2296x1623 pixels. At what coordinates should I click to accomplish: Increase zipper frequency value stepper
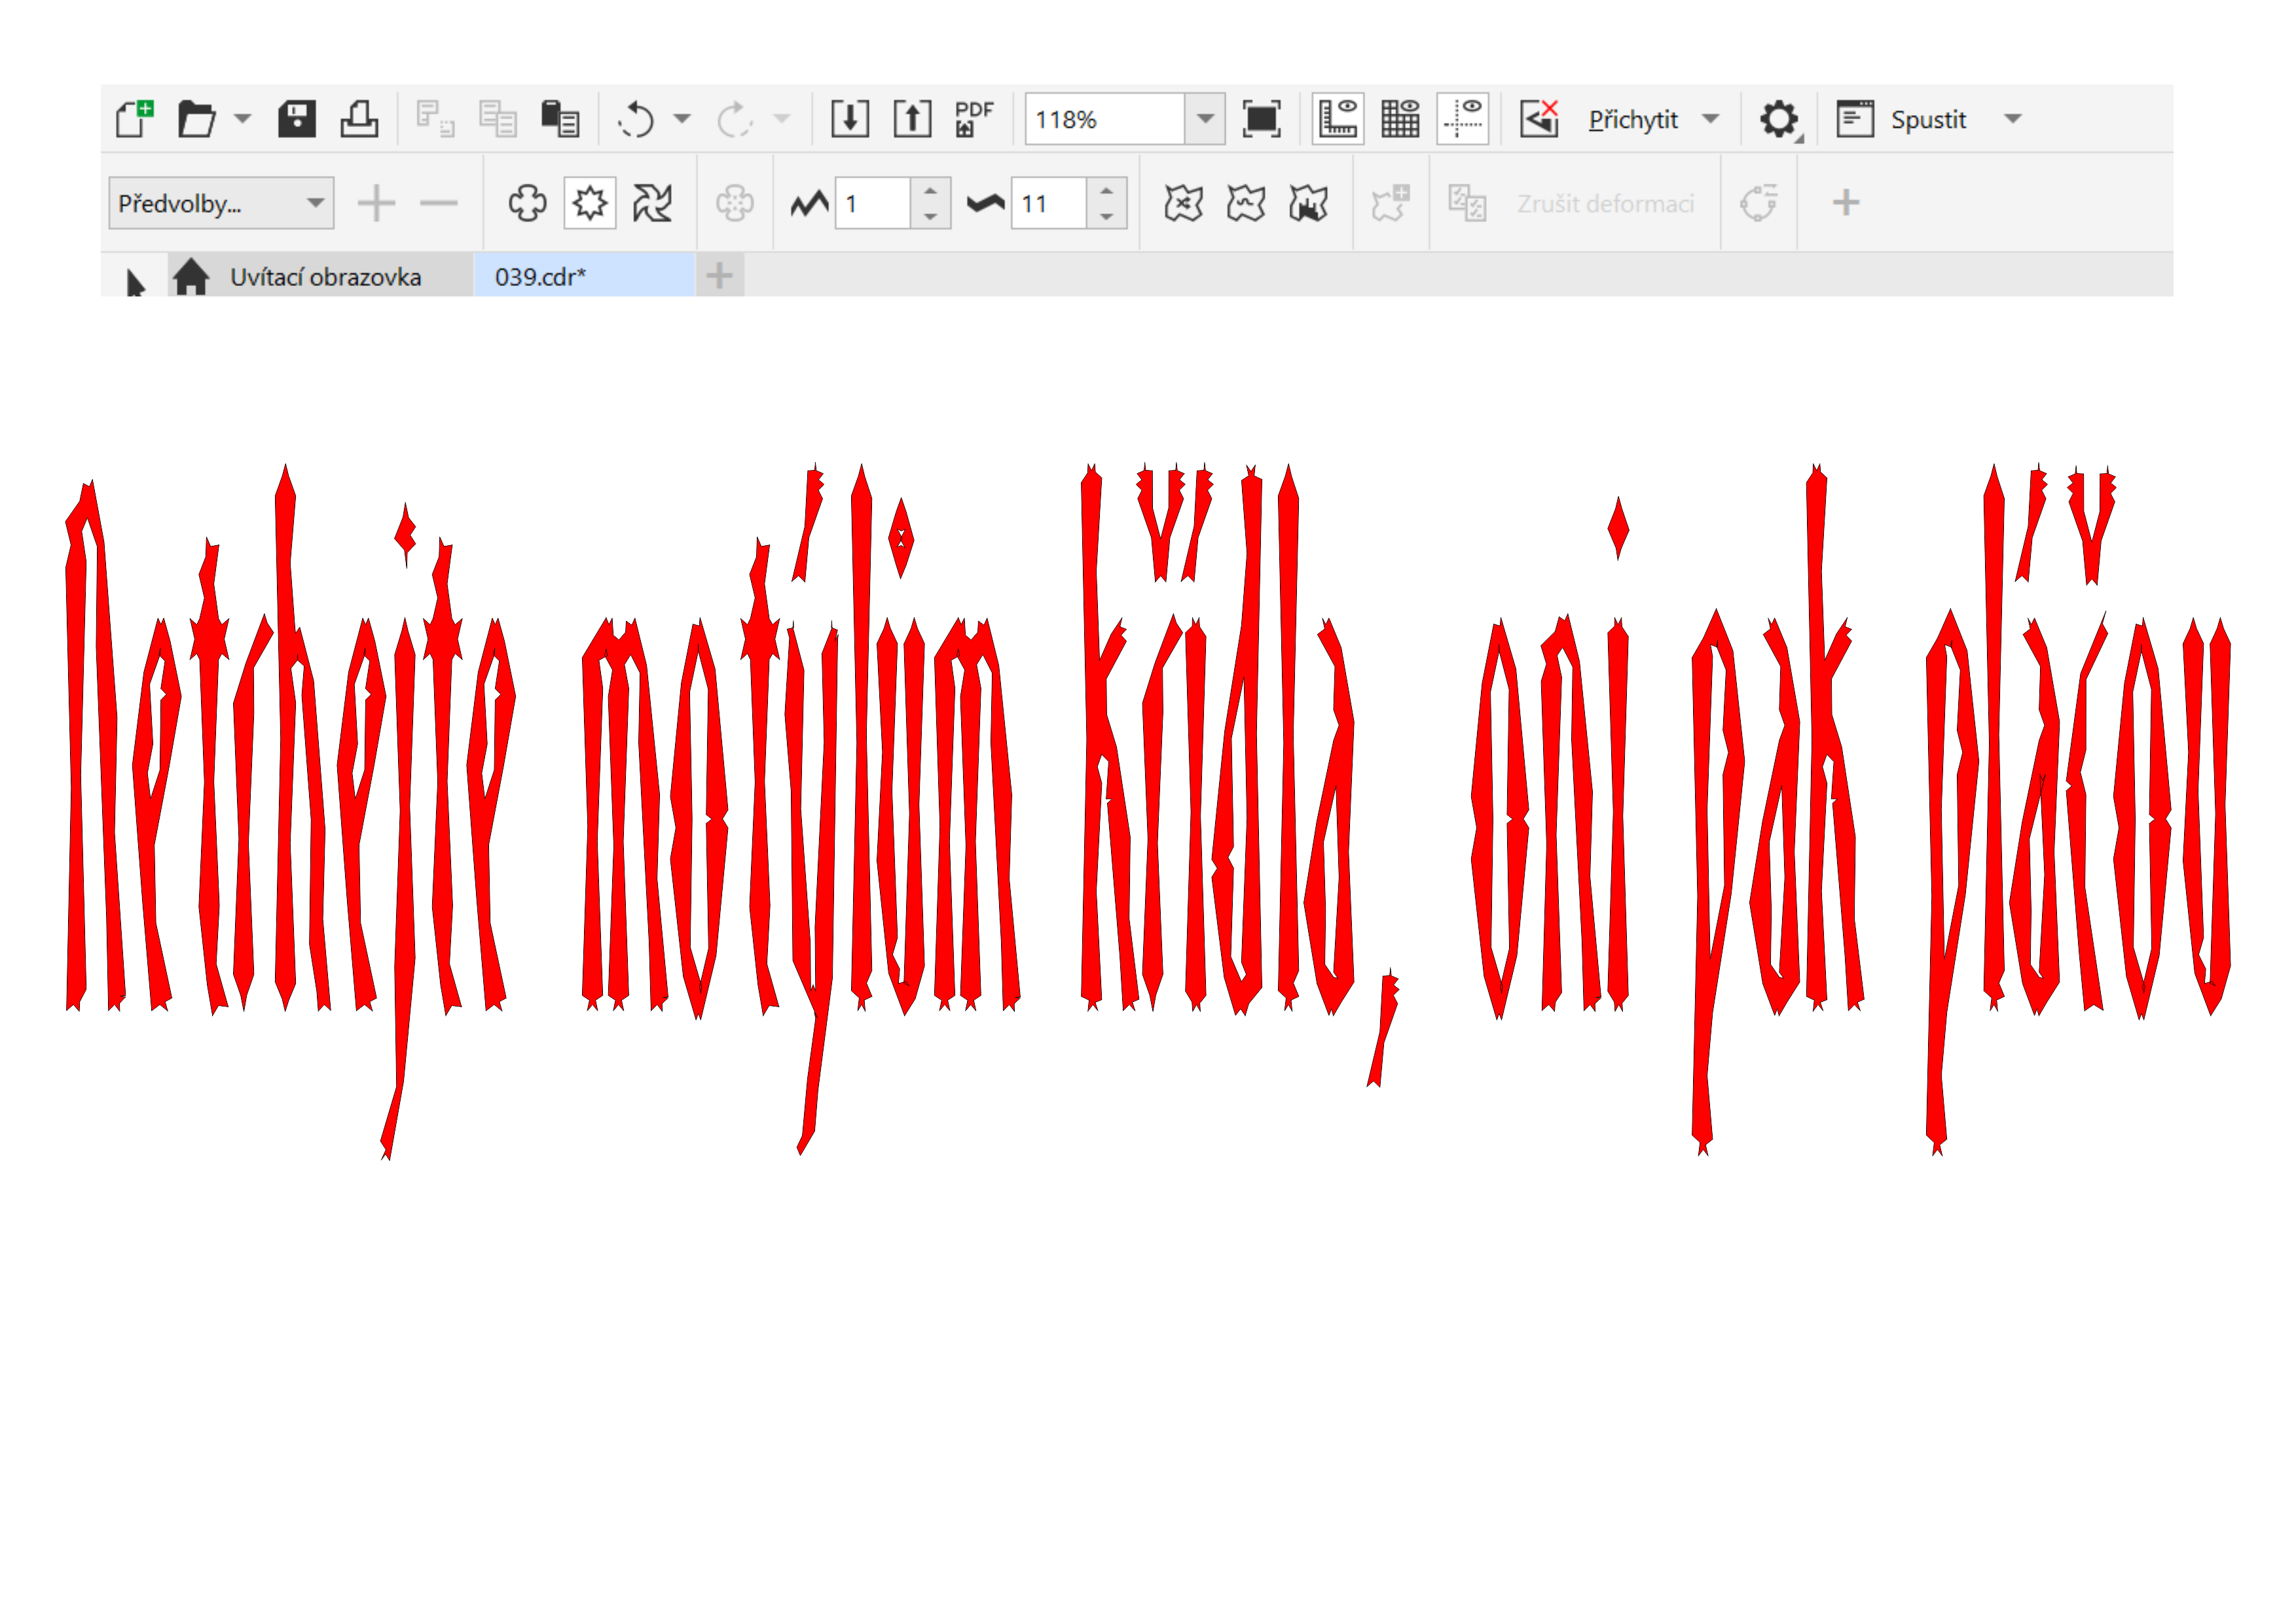[1106, 191]
